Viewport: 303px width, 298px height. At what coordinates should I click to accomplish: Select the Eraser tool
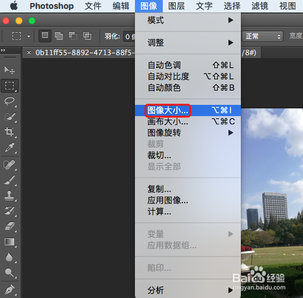click(9, 226)
